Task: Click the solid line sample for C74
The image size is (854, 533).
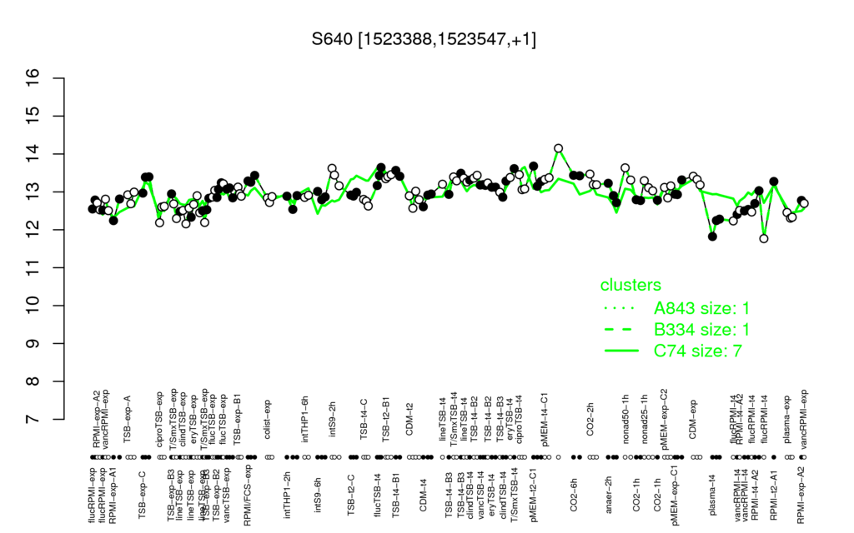Action: pyautogui.click(x=620, y=351)
